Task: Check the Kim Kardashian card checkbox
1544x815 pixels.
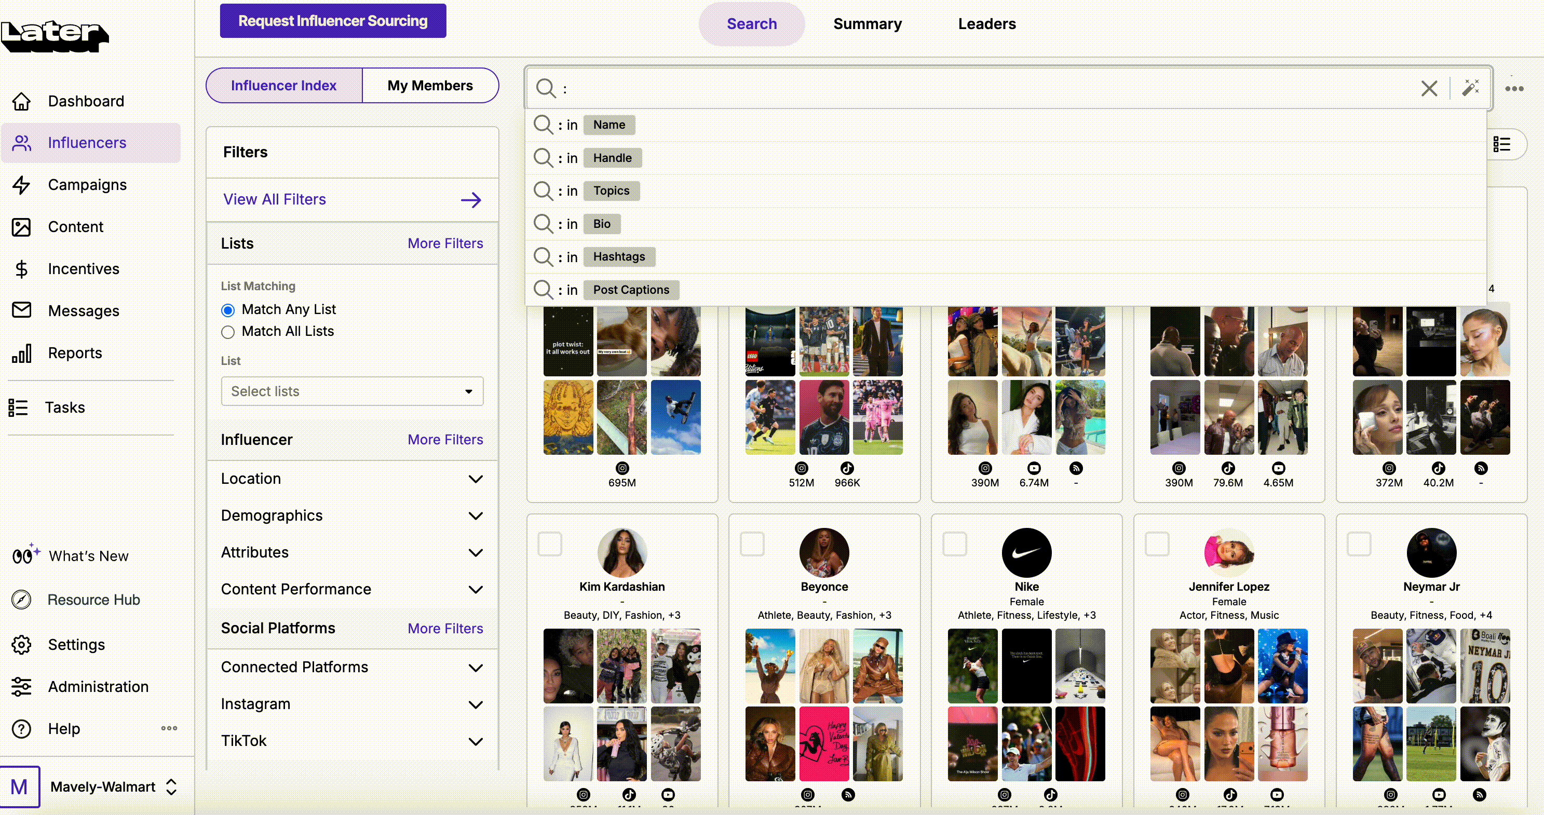Action: tap(550, 544)
